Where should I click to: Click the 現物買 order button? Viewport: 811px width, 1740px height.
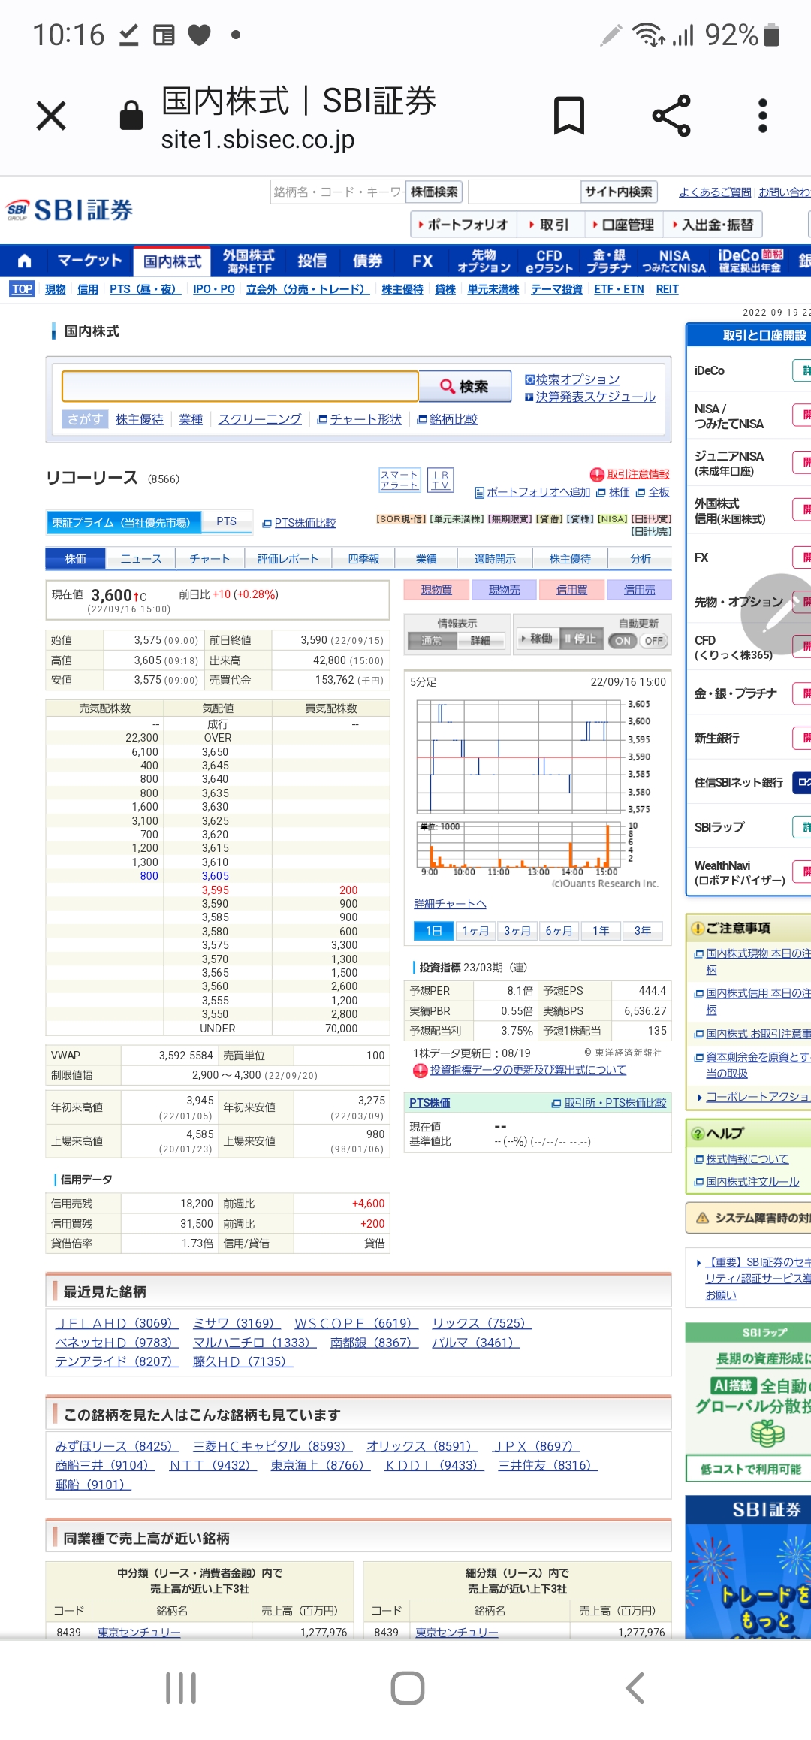436,590
